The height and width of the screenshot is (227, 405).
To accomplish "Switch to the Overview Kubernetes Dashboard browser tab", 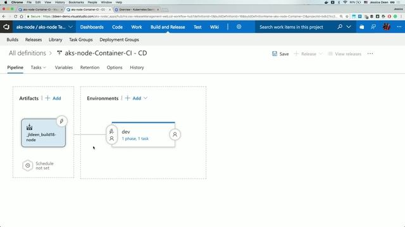I will [137, 9].
